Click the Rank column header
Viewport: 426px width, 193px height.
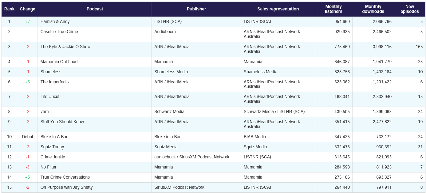(9, 9)
